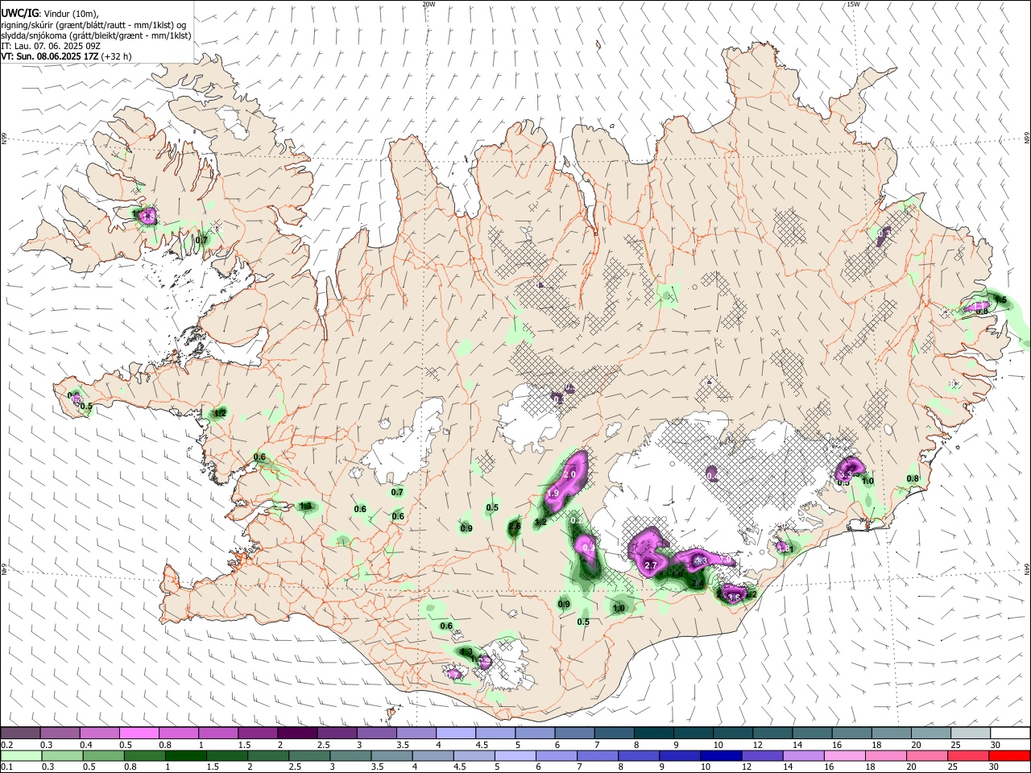
Task: Select the light pink 16 swatch, lower legend
Action: point(846,755)
